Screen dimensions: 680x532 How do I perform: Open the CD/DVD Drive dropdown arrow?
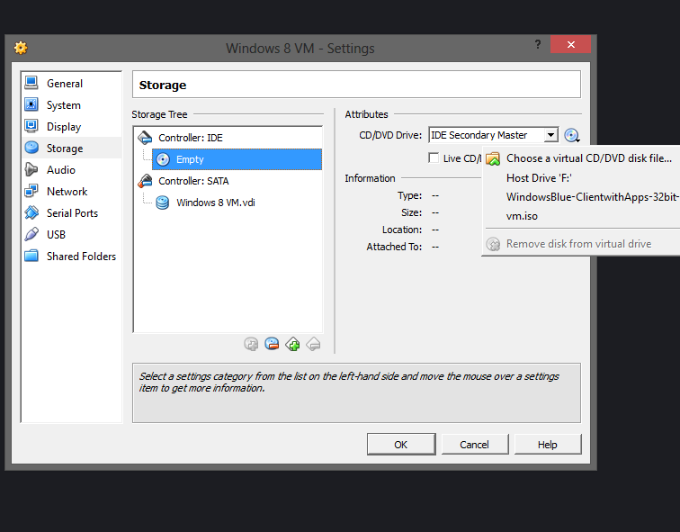click(550, 135)
